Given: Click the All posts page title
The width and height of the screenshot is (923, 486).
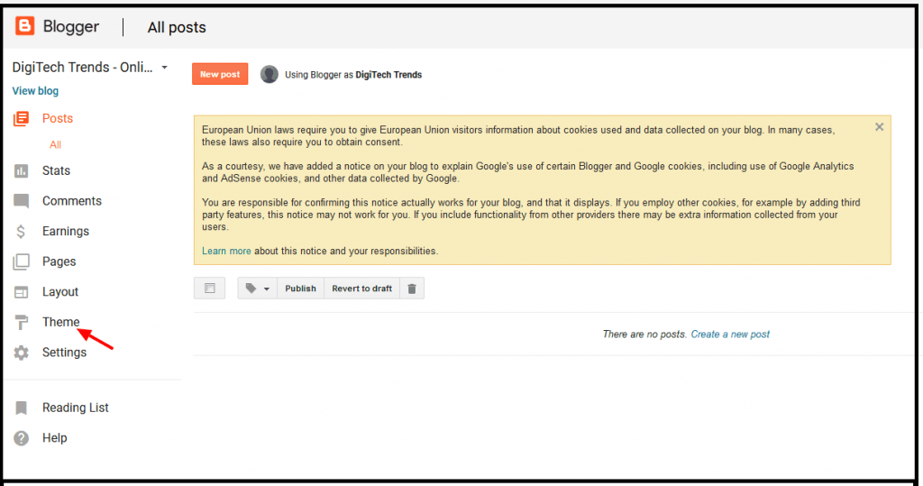Looking at the screenshot, I should tap(177, 28).
